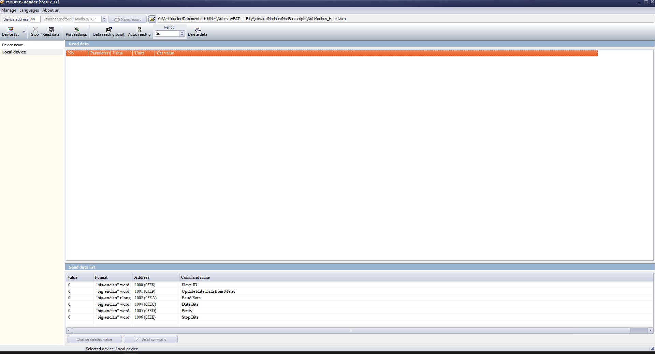Edit the Device address field
The width and height of the screenshot is (655, 354).
click(x=35, y=19)
